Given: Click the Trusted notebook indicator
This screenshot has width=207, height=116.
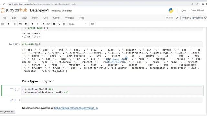Looking at the screenshot, I should coord(169,18).
